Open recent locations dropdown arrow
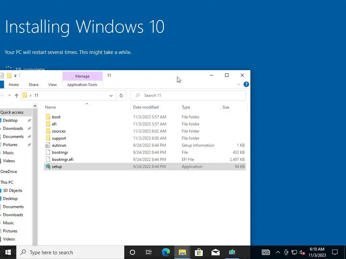Screen dimensions: 346x259 coord(9,95)
